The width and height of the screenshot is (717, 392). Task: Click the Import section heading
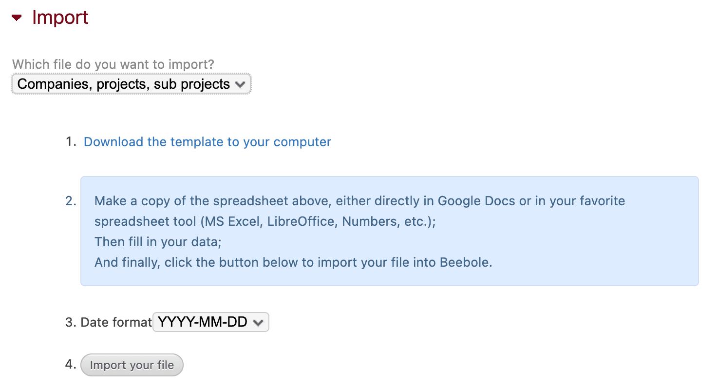pos(59,18)
